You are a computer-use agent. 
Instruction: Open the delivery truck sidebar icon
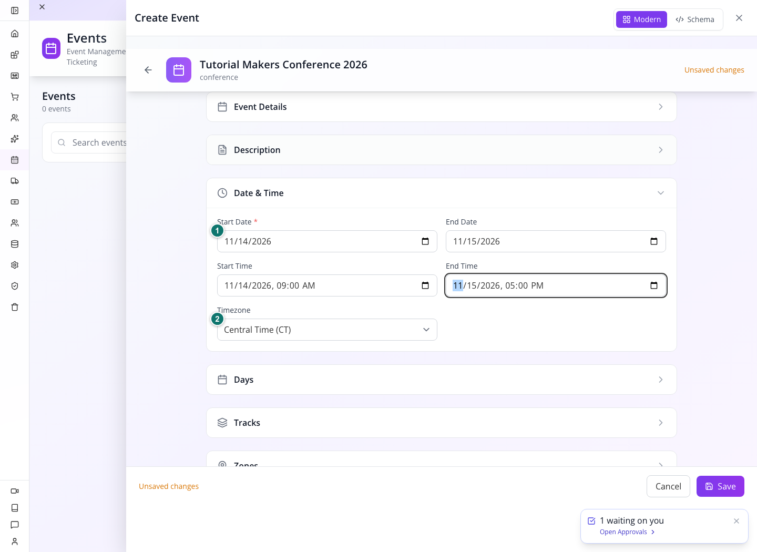[15, 181]
